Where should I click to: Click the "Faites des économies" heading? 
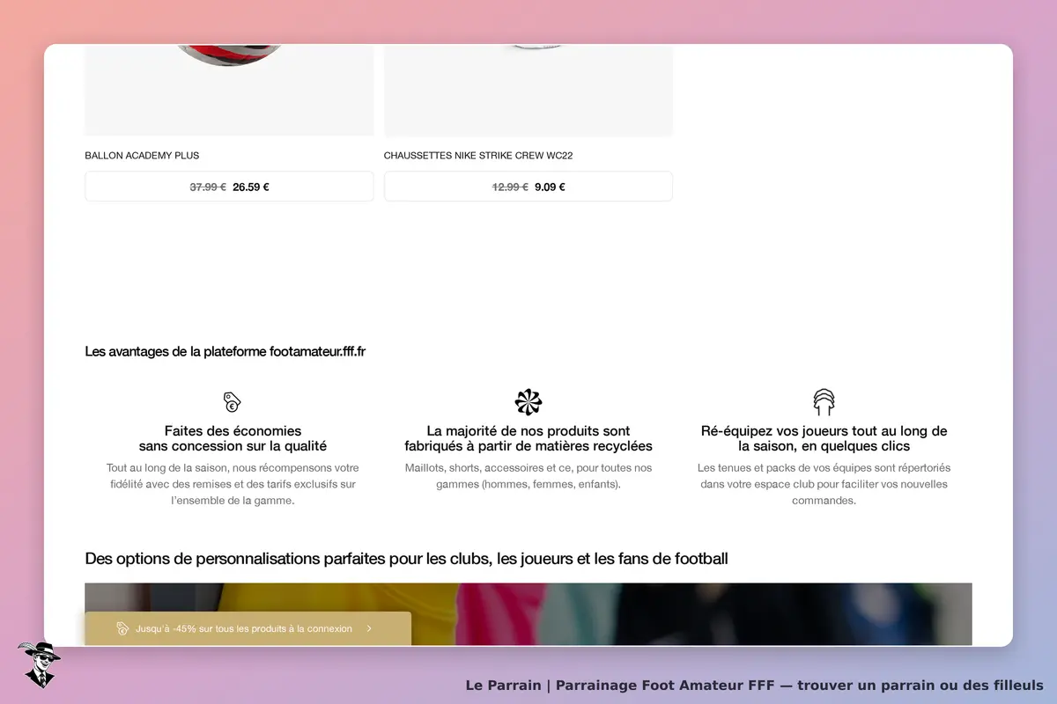click(233, 438)
